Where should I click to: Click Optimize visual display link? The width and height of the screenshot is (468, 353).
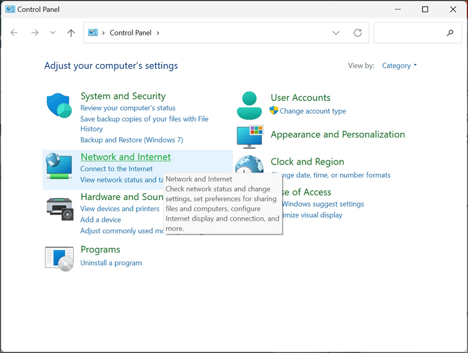[x=312, y=215]
